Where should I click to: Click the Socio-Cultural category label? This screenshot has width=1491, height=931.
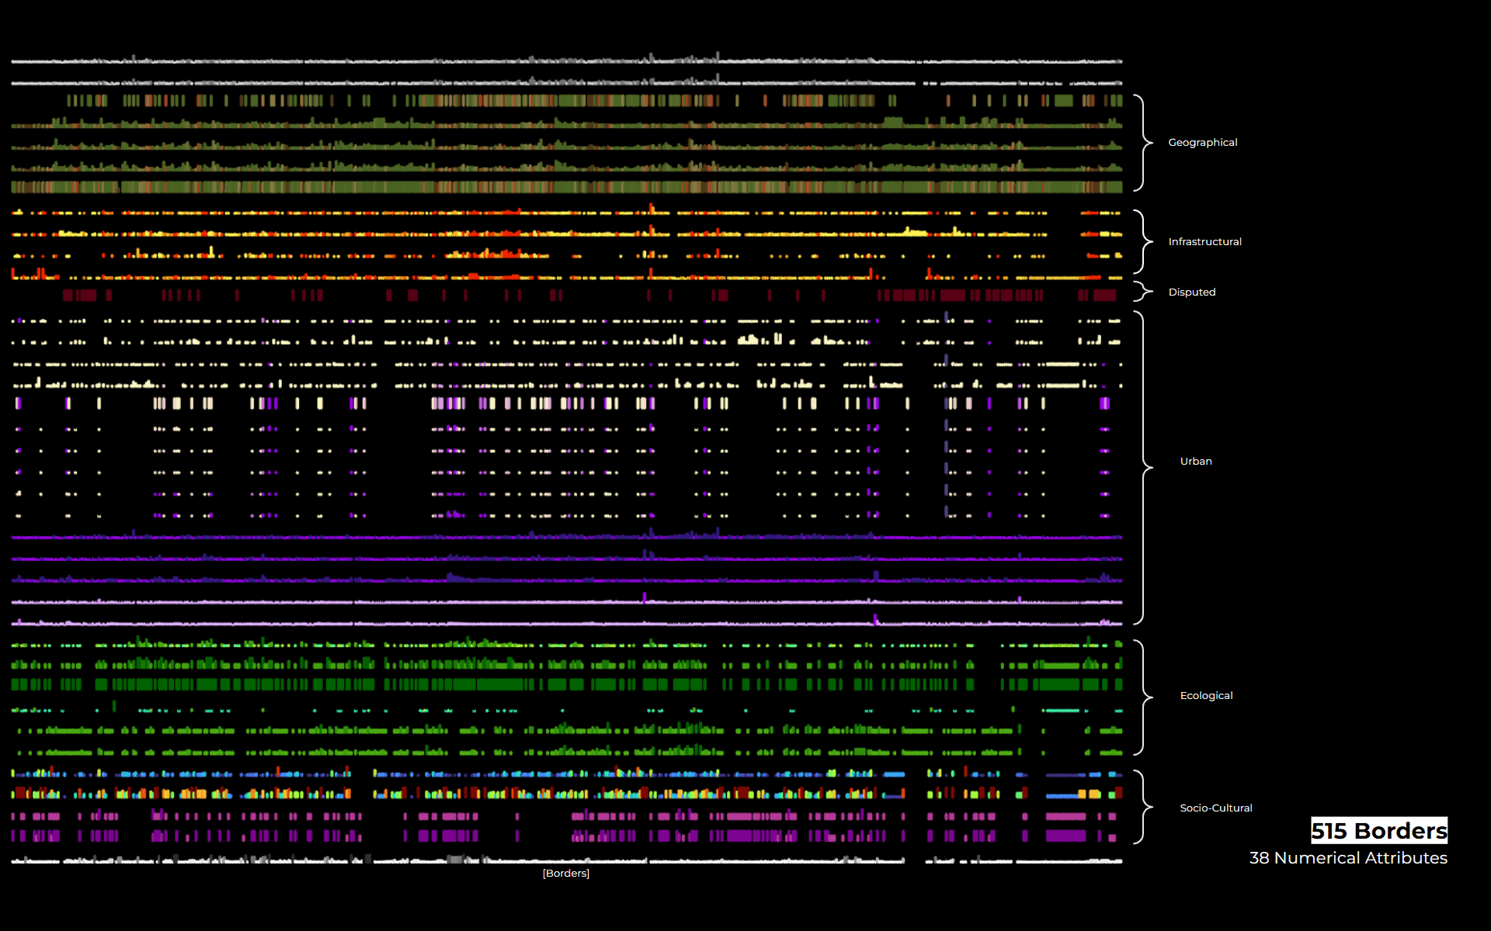(x=1215, y=808)
